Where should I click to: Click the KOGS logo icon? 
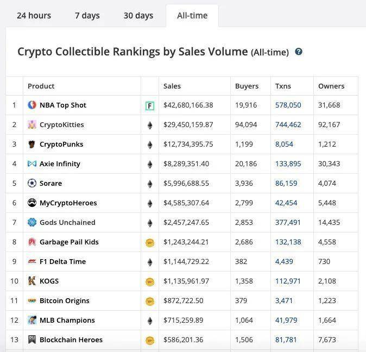[32, 281]
